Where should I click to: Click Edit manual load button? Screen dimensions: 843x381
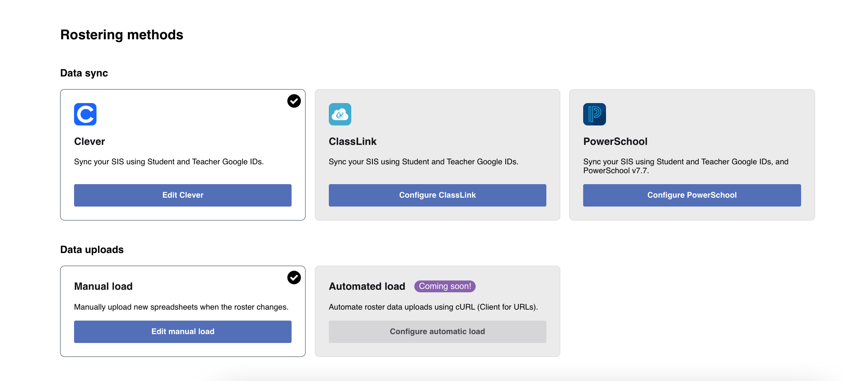coord(183,332)
